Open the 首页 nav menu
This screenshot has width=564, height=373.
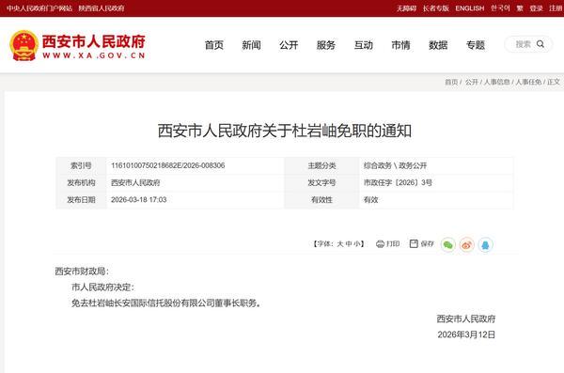click(x=214, y=45)
